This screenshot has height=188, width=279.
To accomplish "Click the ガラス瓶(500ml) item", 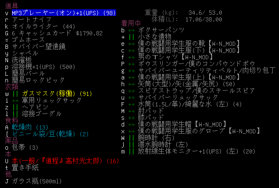I will (x=37, y=181).
